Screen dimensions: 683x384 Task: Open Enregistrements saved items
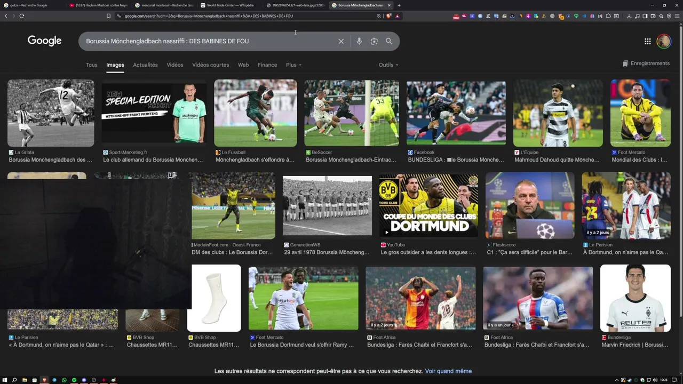coord(646,63)
